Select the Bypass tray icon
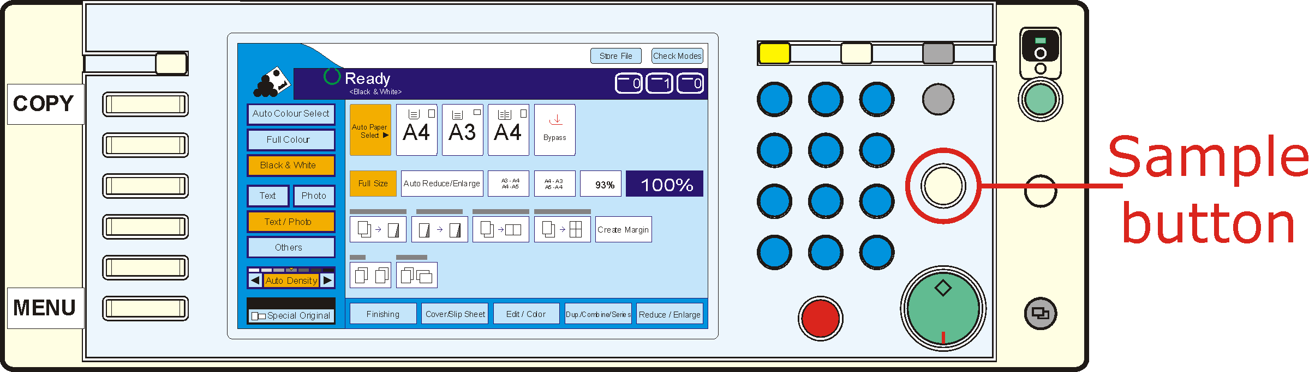This screenshot has width=1309, height=372. [x=554, y=130]
